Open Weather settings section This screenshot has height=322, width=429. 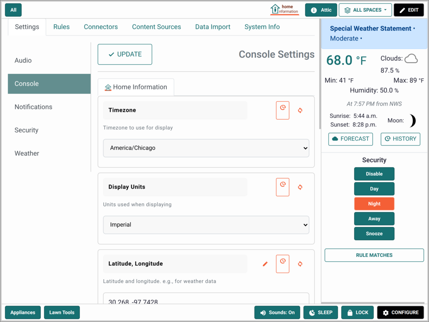(x=49, y=153)
